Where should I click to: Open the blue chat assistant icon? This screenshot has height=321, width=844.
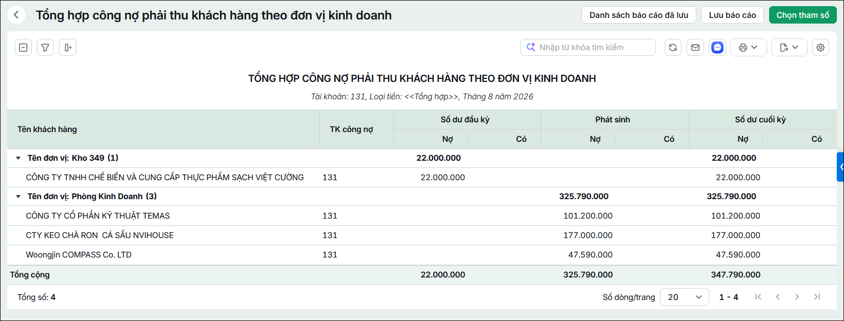point(717,48)
